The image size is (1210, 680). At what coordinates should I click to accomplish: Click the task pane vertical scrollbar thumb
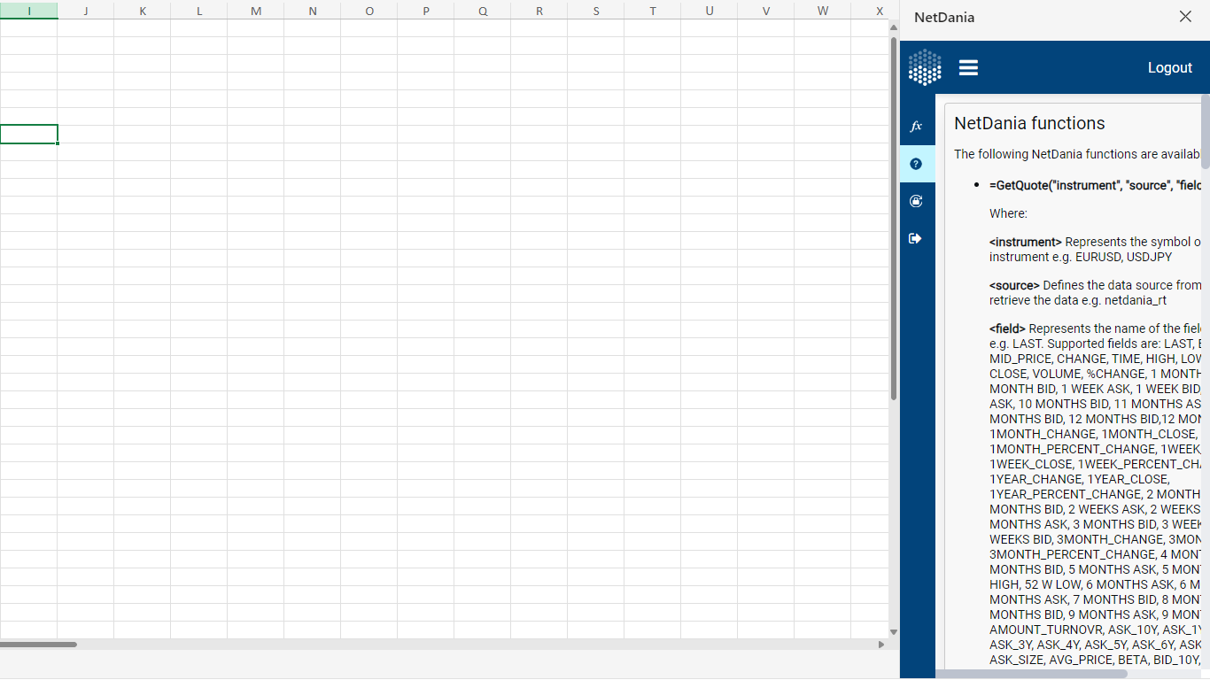click(x=1206, y=131)
